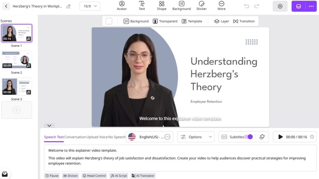Click the undo arrow
319x179 pixels.
coord(247,6)
